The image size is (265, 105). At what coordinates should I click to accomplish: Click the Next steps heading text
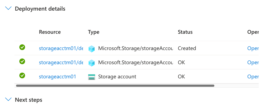click(29, 100)
